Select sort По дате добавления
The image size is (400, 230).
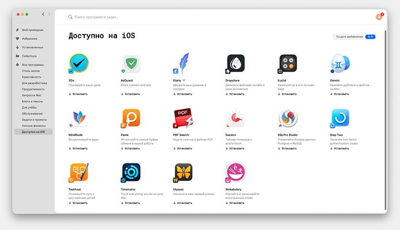tap(349, 37)
